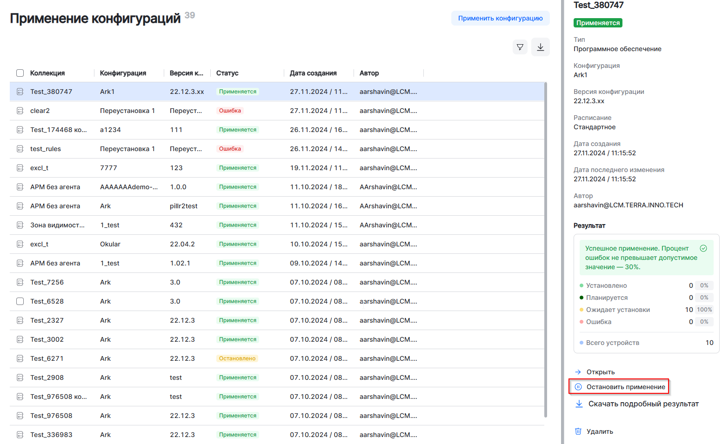Image resolution: width=722 pixels, height=444 pixels.
Task: Click the download icon above the table
Action: [541, 47]
